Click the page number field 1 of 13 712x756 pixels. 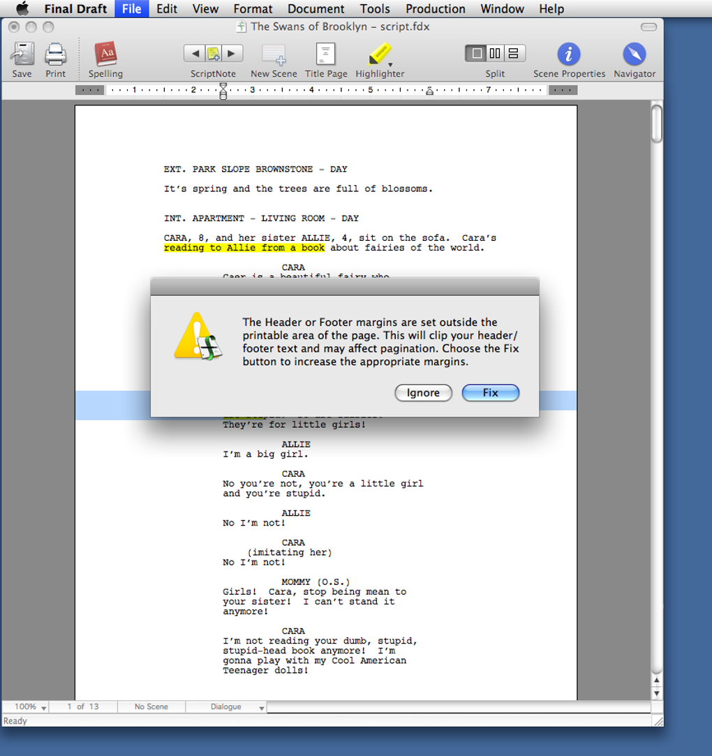[83, 707]
